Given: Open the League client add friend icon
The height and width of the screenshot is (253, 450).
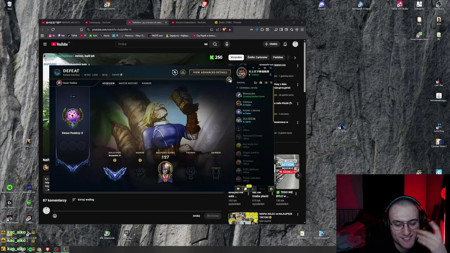Looking at the screenshot, I should coord(256,83).
